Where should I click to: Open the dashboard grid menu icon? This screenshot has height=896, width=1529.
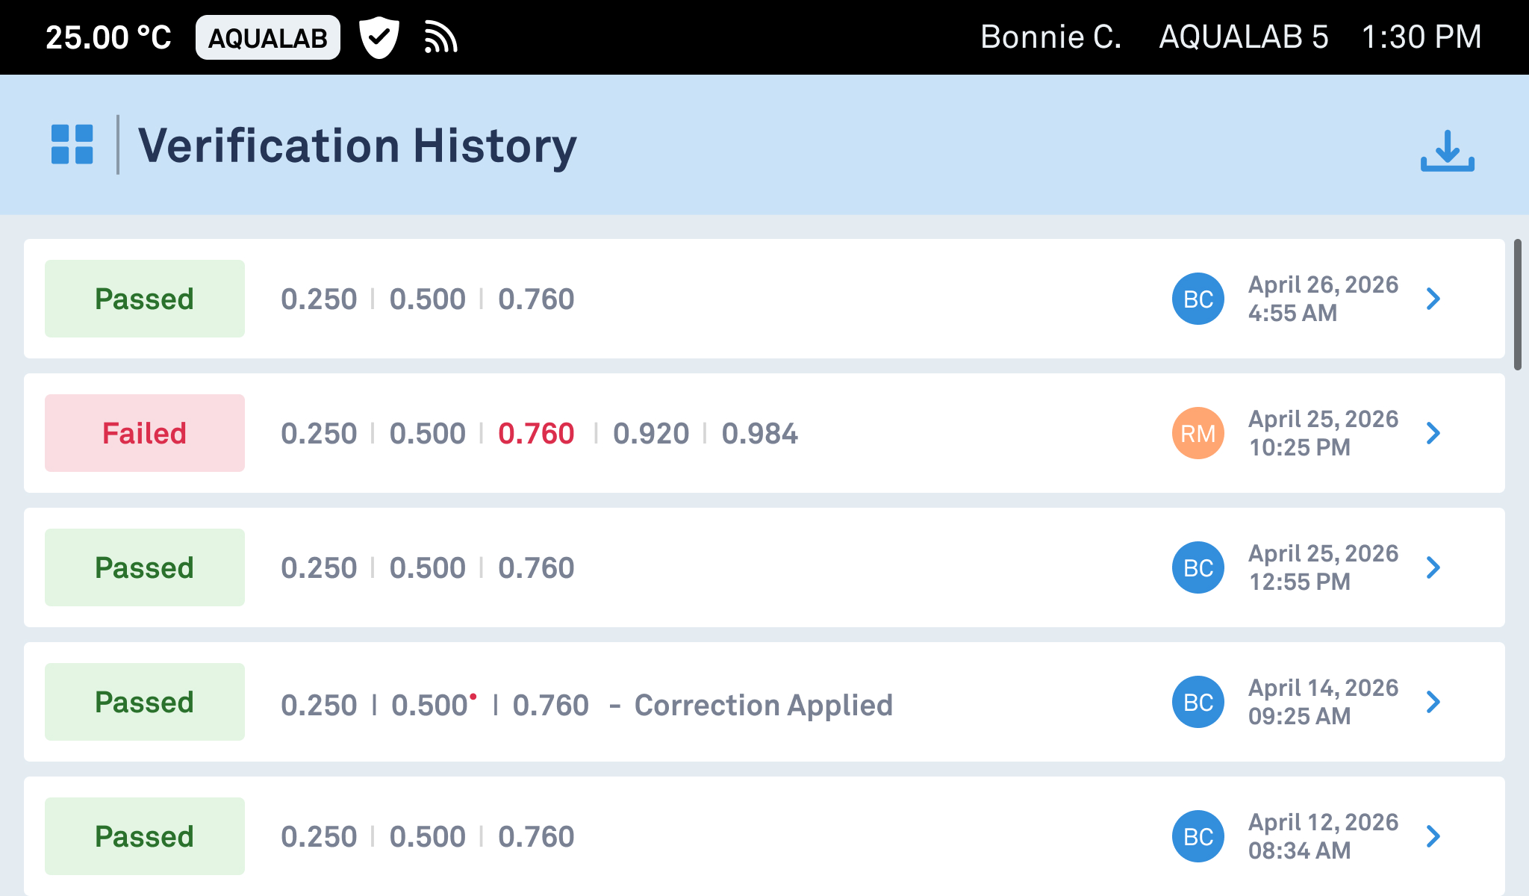tap(72, 144)
